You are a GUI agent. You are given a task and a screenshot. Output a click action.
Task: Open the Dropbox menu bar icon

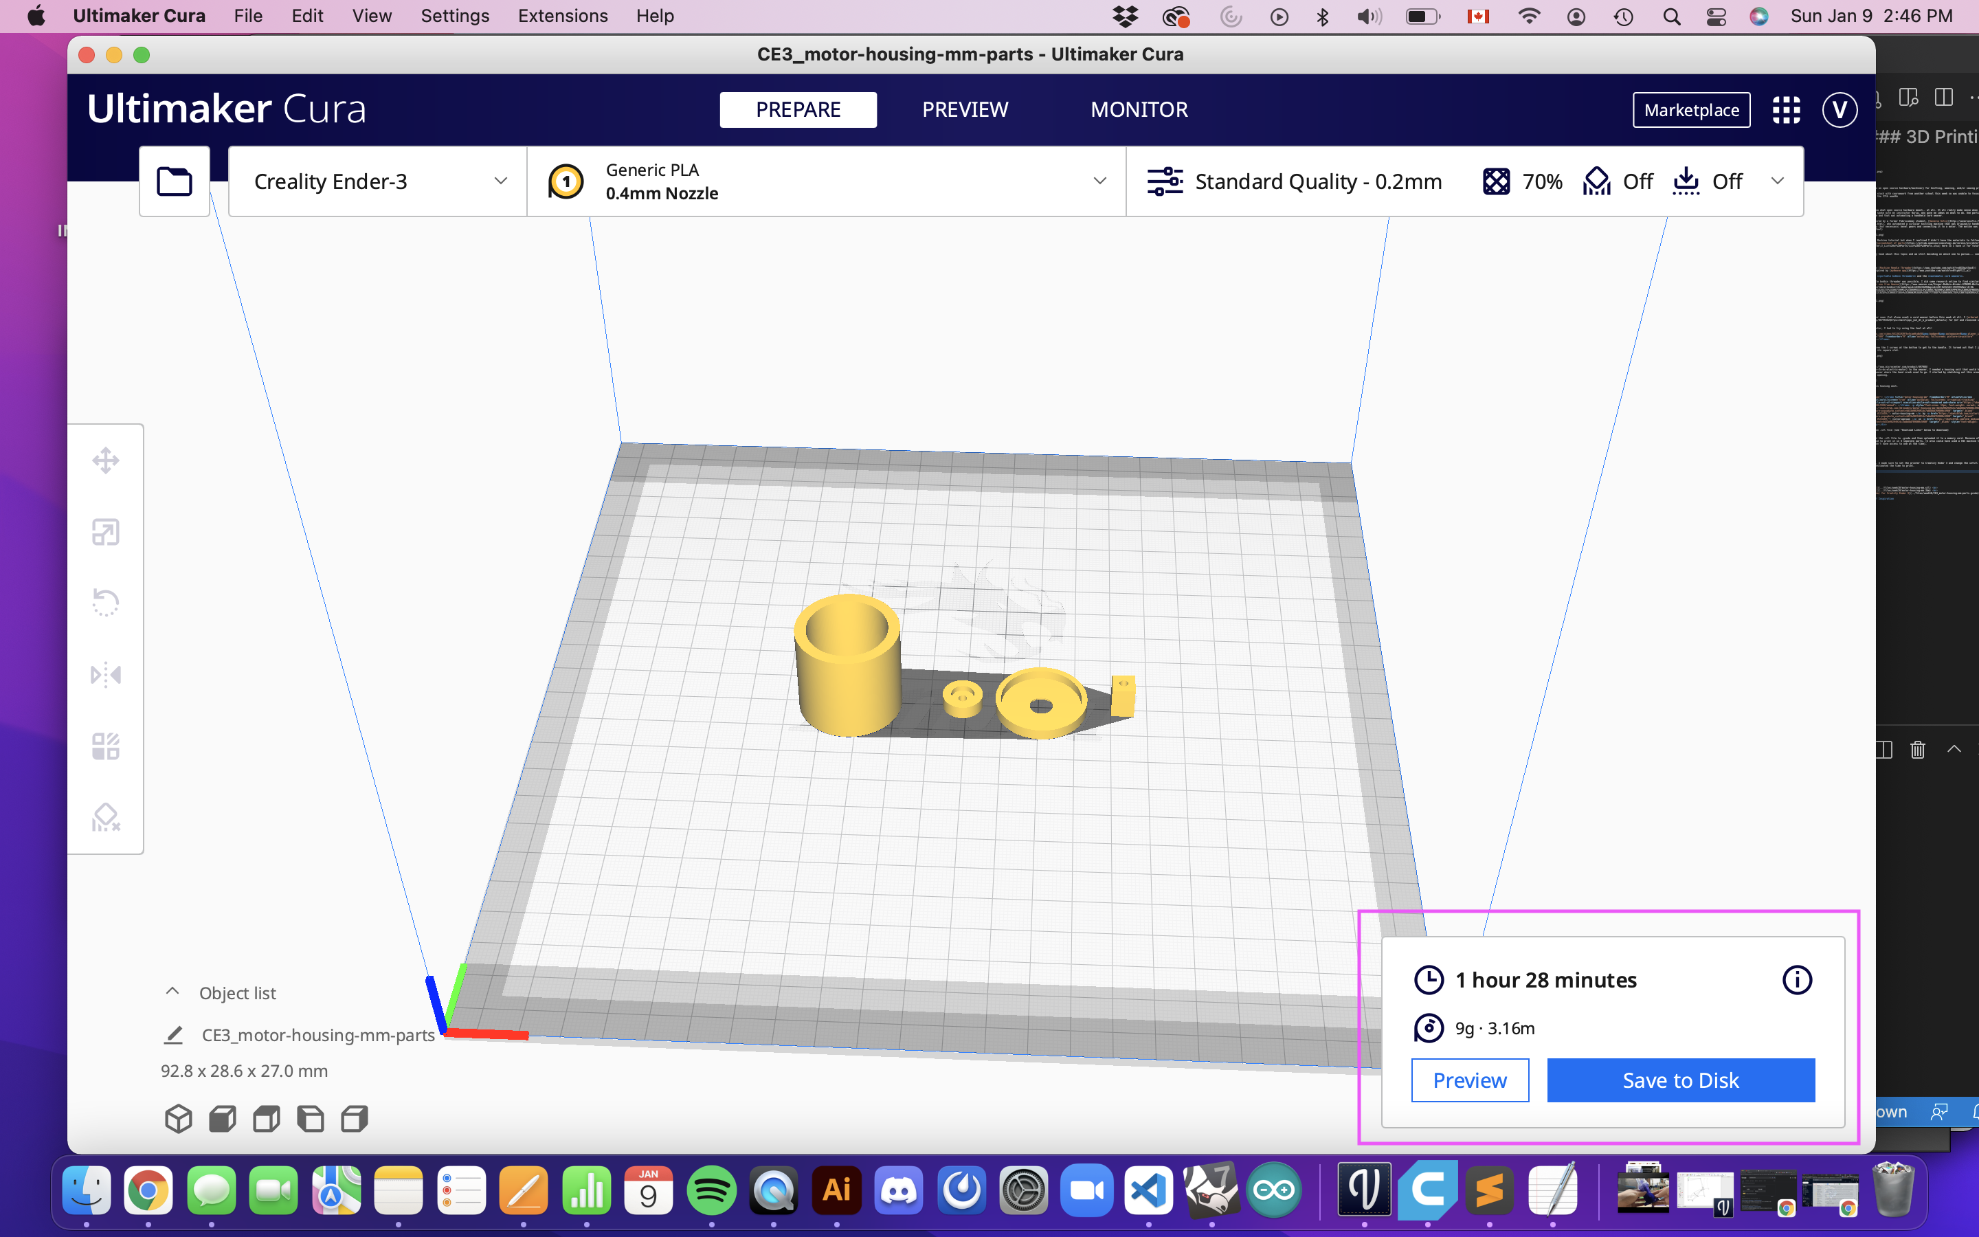(x=1126, y=16)
